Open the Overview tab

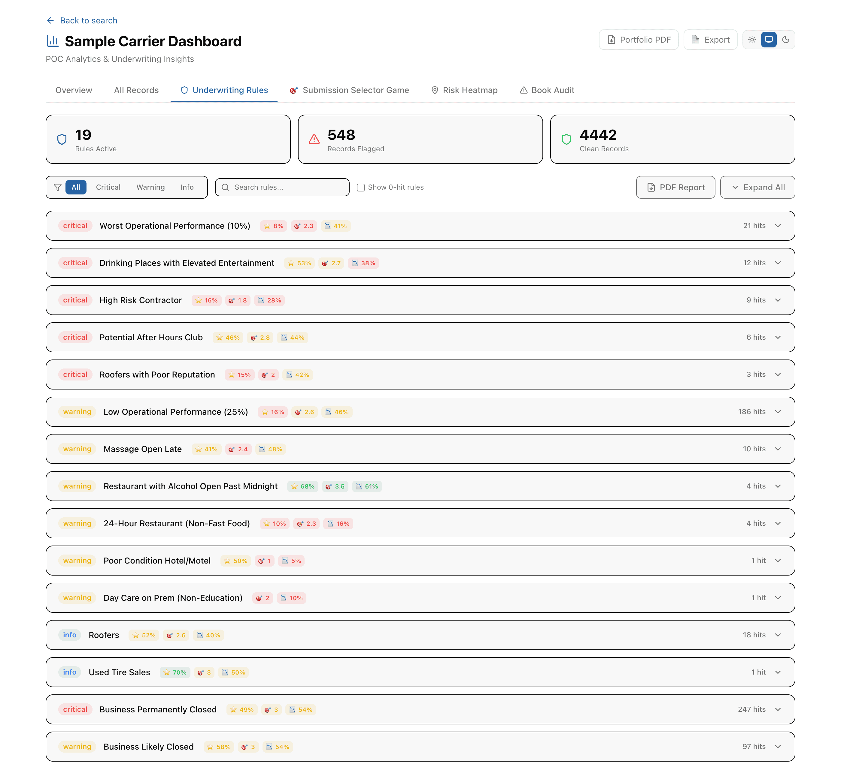tap(74, 90)
